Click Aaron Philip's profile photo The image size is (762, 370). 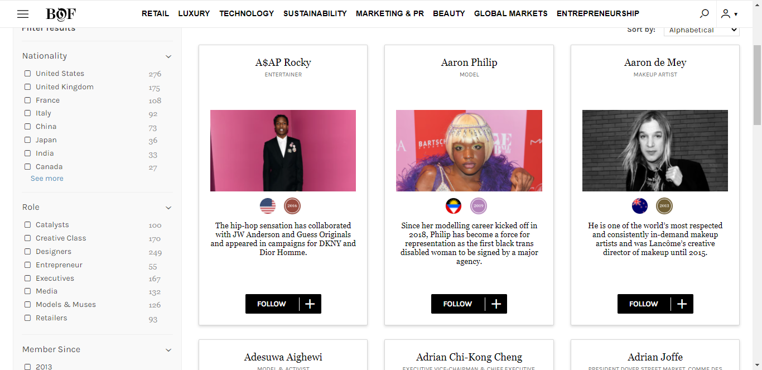point(469,151)
